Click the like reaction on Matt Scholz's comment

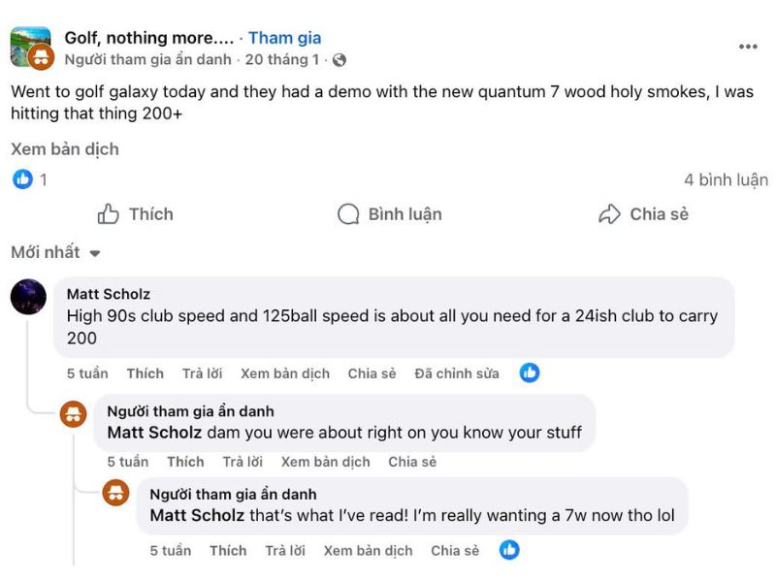[530, 372]
